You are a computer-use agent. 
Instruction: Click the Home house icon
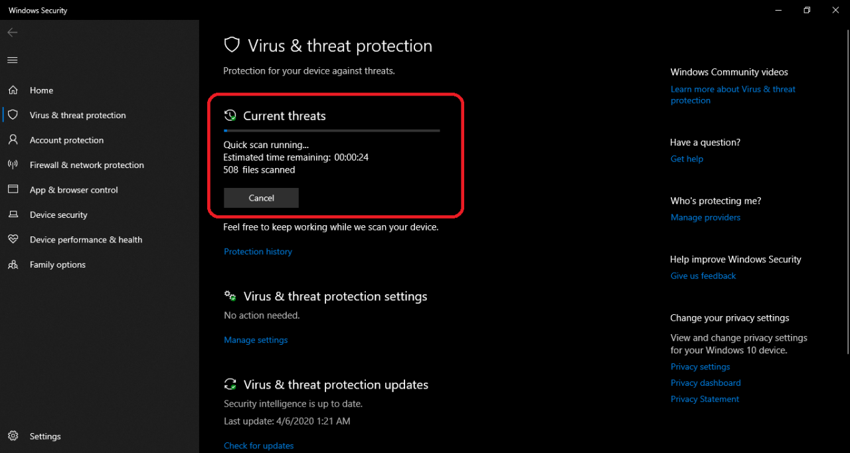click(x=13, y=90)
